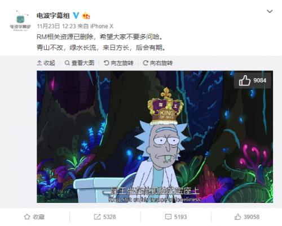Click the crown membership badge icon

[86, 16]
